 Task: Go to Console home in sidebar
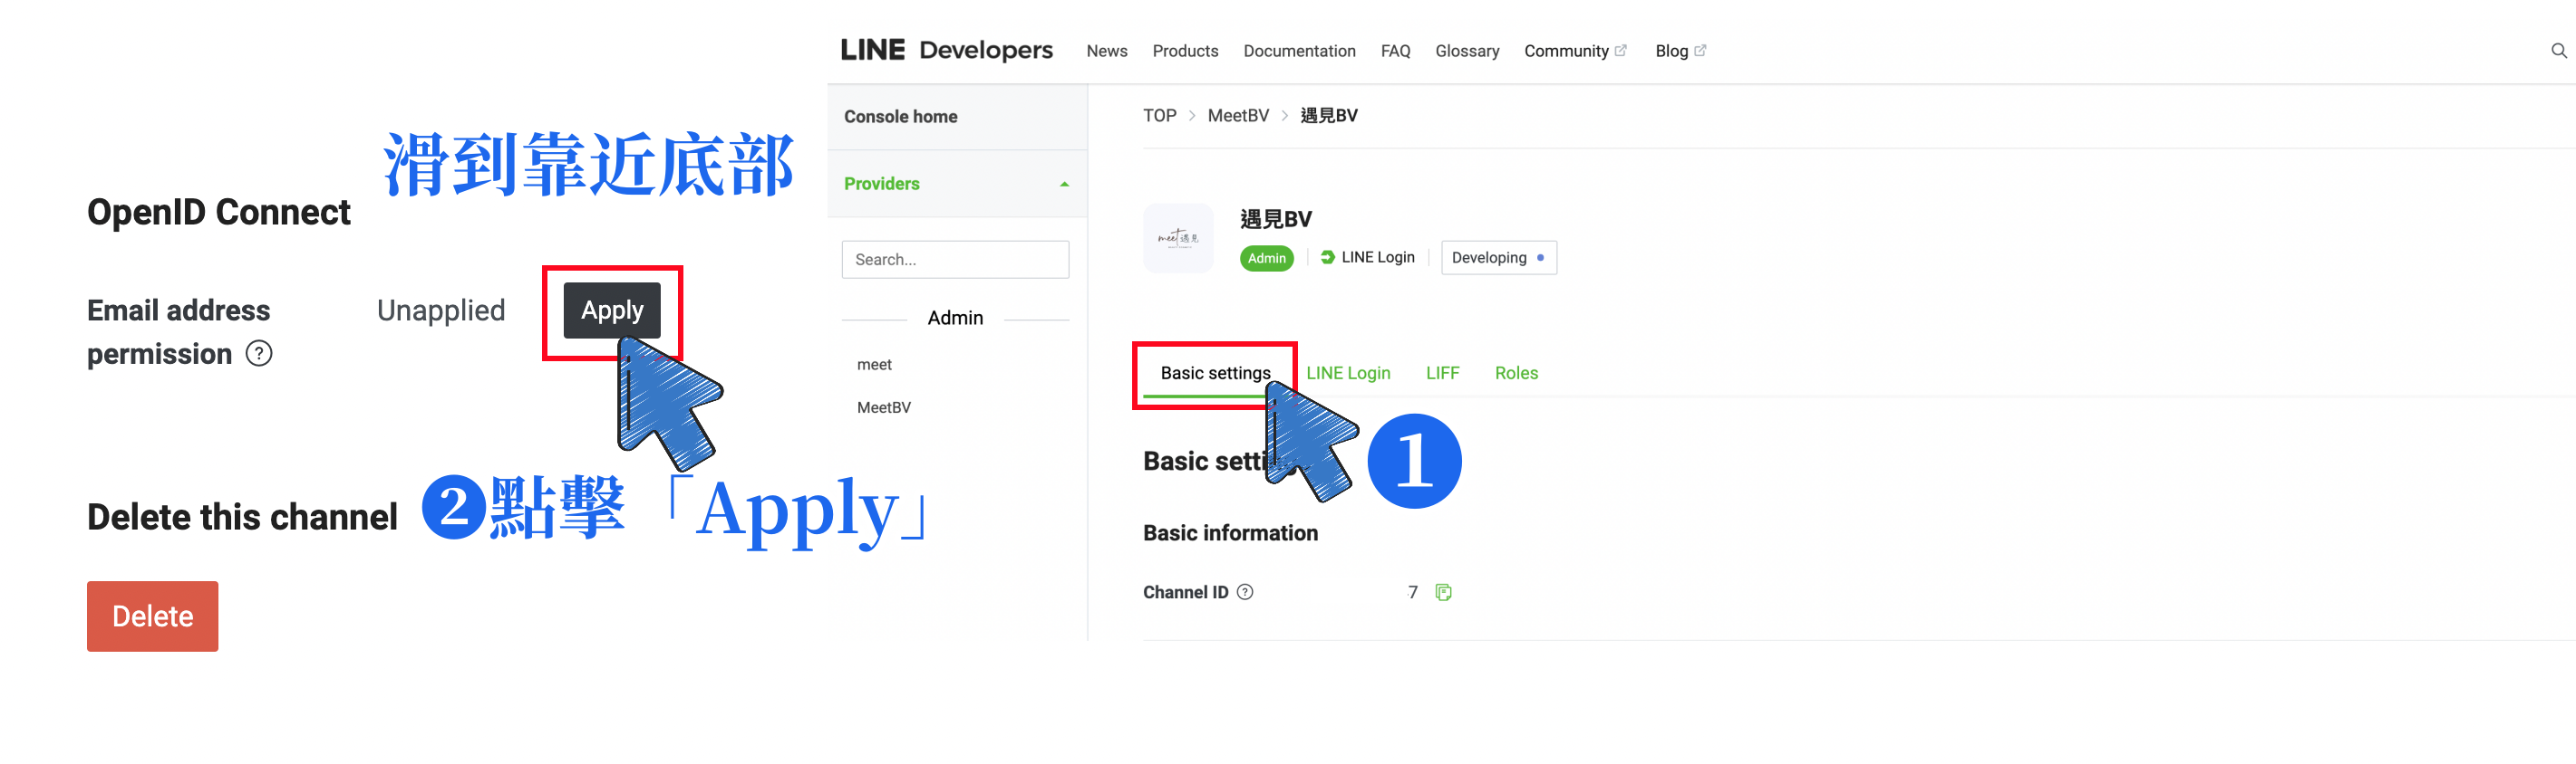pyautogui.click(x=900, y=117)
